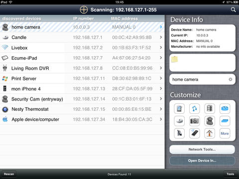The width and height of the screenshot is (239, 179).
Task: Tap the empty notes box
Action: (202, 63)
